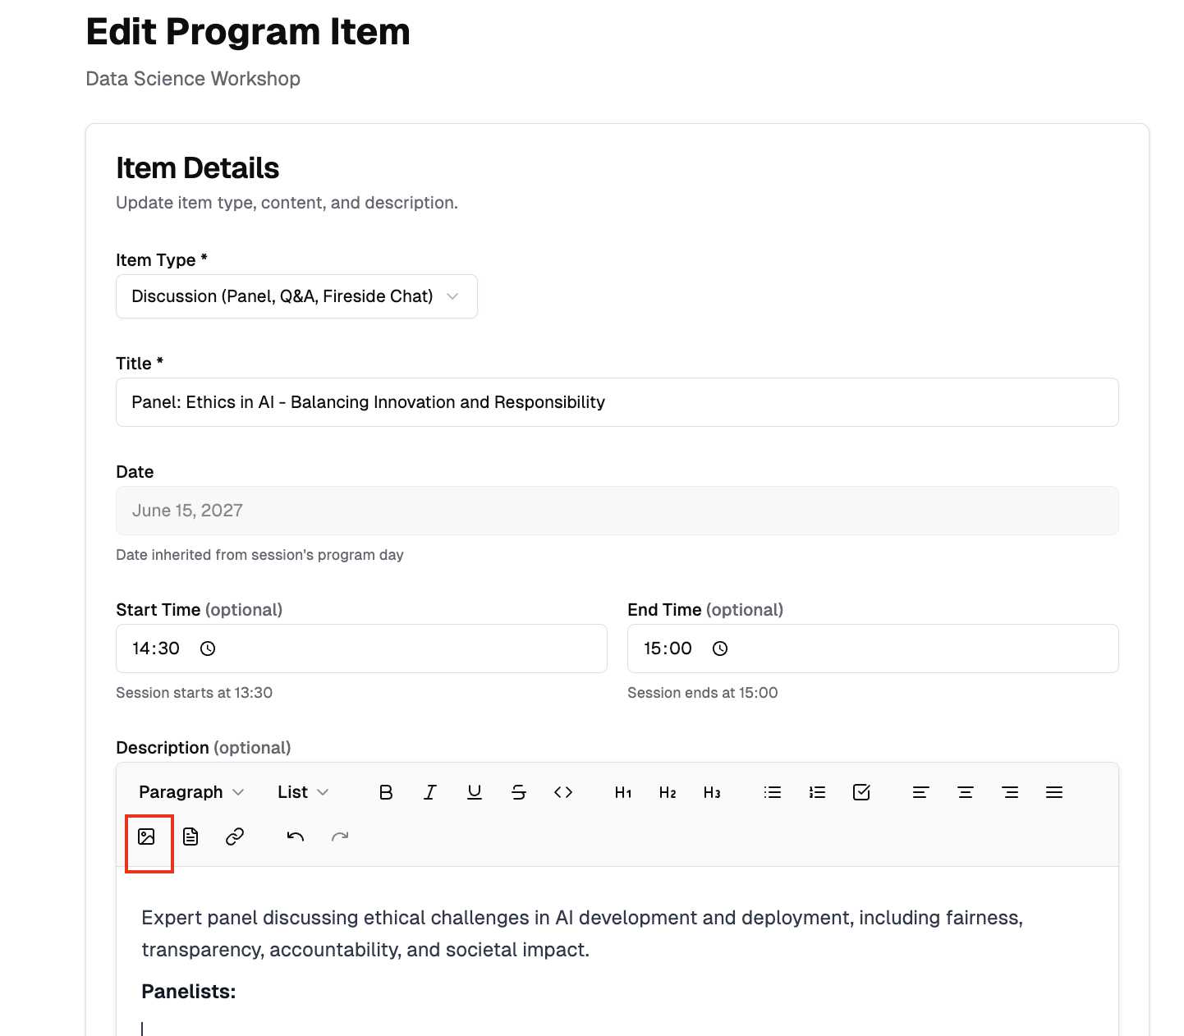Toggle the task checklist format
This screenshot has width=1184, height=1036.
coord(861,792)
